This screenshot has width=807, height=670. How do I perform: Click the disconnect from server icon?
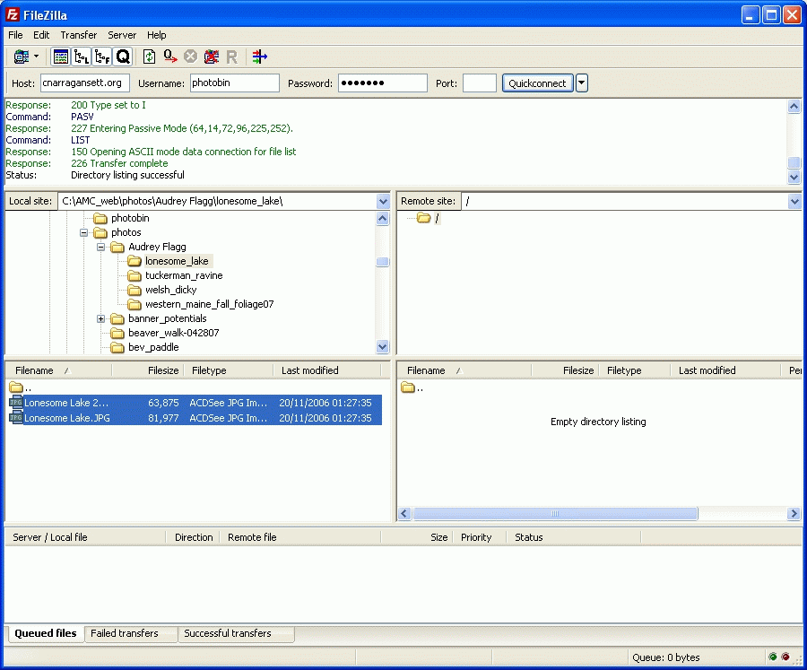(x=211, y=57)
